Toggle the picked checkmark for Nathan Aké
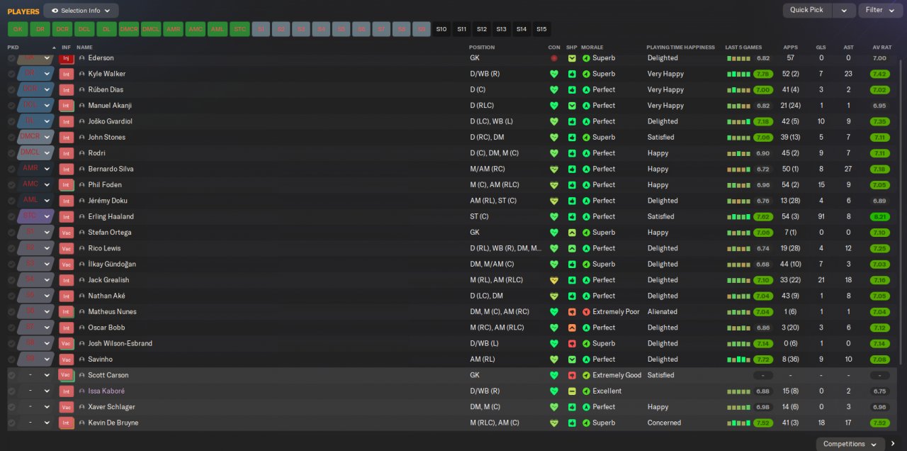The width and height of the screenshot is (907, 451). pyautogui.click(x=11, y=296)
